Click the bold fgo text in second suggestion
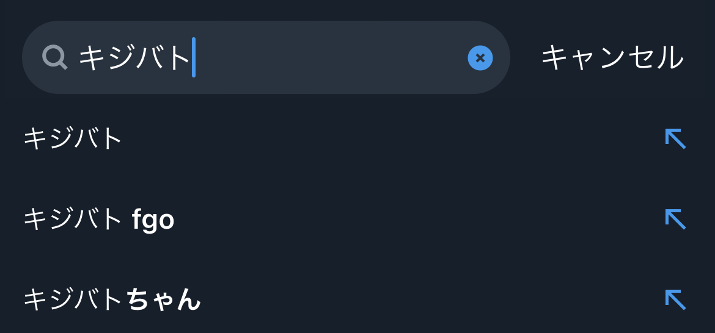The height and width of the screenshot is (333, 715). click(153, 220)
